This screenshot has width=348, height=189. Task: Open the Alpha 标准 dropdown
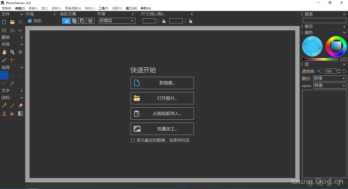click(x=330, y=85)
